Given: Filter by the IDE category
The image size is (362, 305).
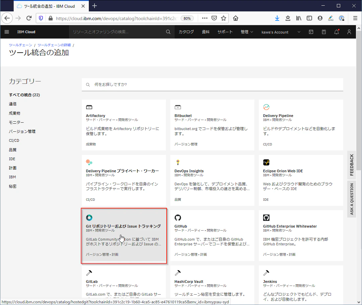Looking at the screenshot, I should tap(12, 159).
